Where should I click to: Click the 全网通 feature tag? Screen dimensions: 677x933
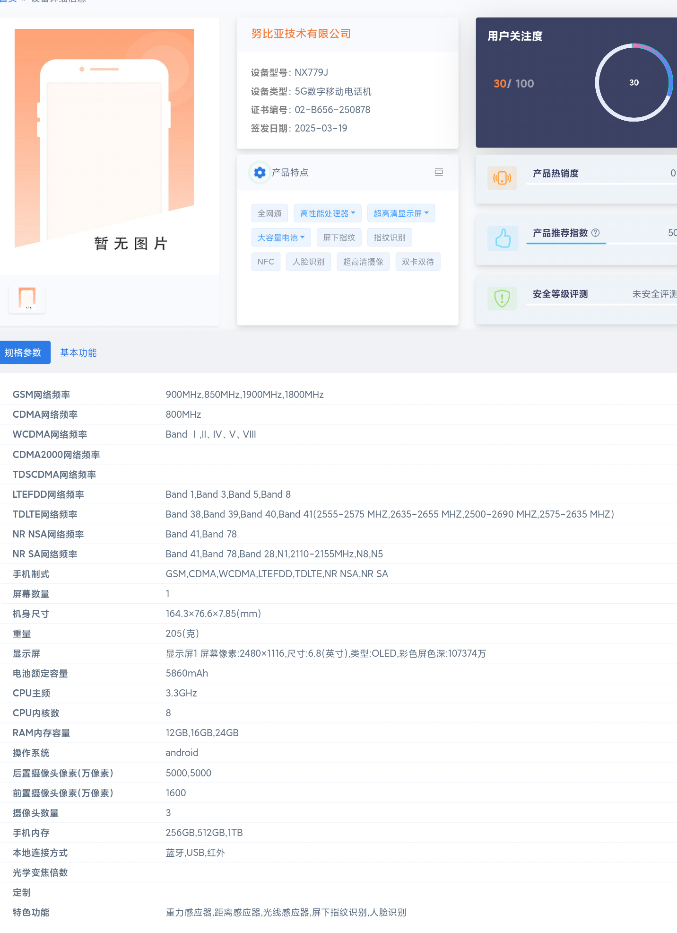coord(269,213)
